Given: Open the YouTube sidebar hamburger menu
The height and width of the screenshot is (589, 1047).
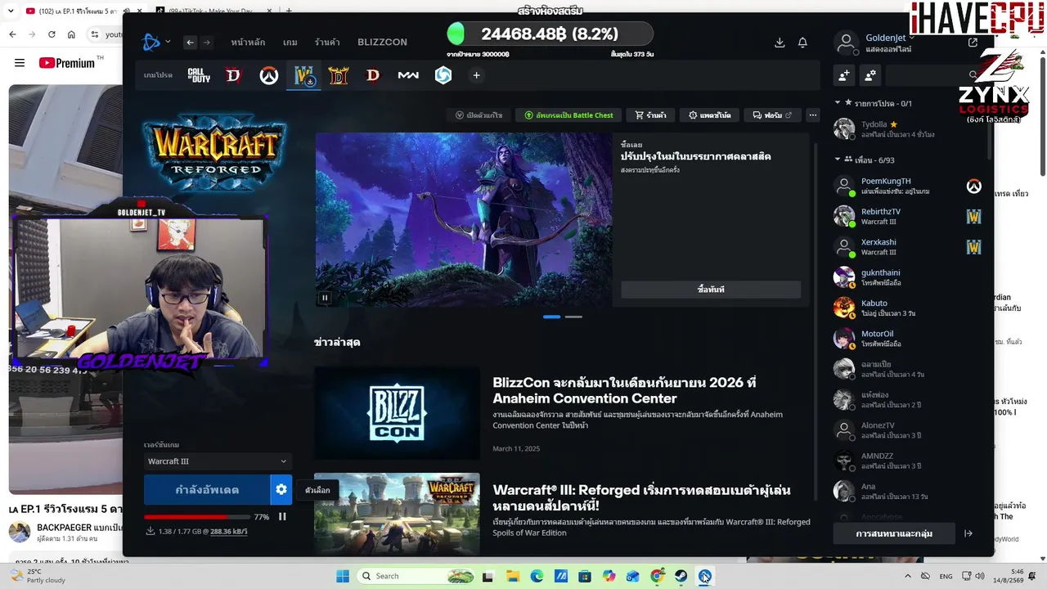Looking at the screenshot, I should tap(20, 63).
